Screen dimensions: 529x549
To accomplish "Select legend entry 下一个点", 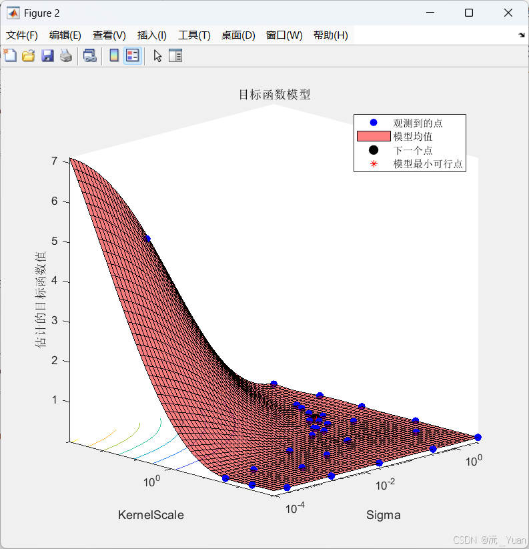I will [413, 151].
